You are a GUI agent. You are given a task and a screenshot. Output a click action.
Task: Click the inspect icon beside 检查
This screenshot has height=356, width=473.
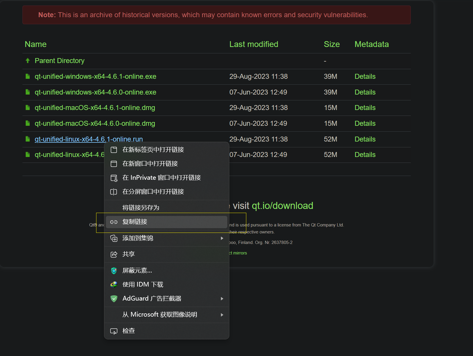point(114,331)
